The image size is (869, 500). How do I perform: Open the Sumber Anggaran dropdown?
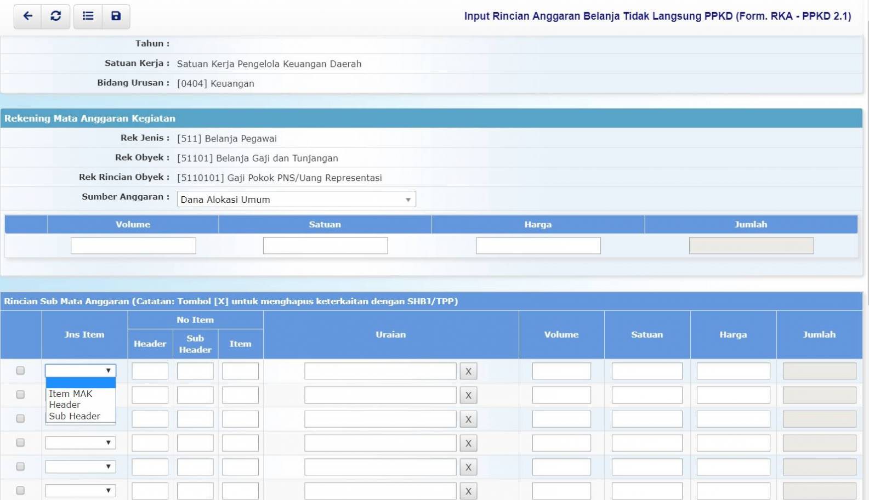coord(296,199)
